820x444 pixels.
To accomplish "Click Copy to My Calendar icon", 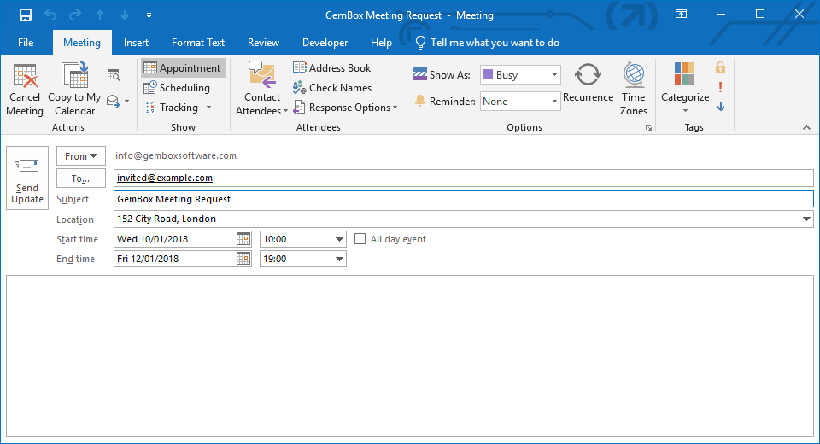I will (73, 78).
